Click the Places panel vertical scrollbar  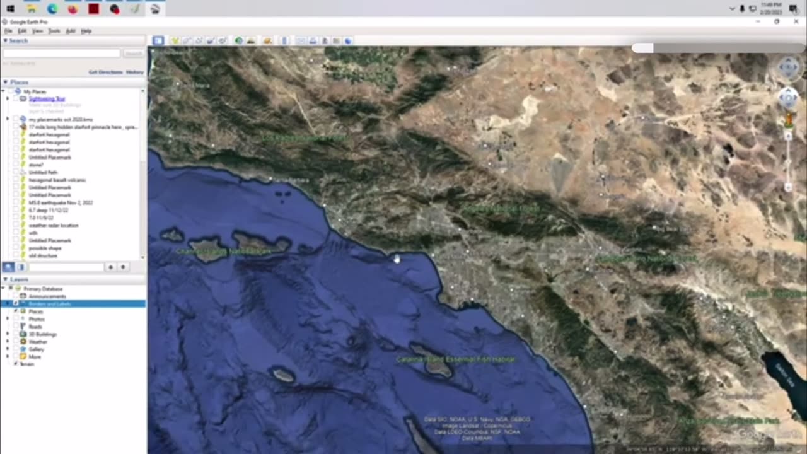coord(143,173)
